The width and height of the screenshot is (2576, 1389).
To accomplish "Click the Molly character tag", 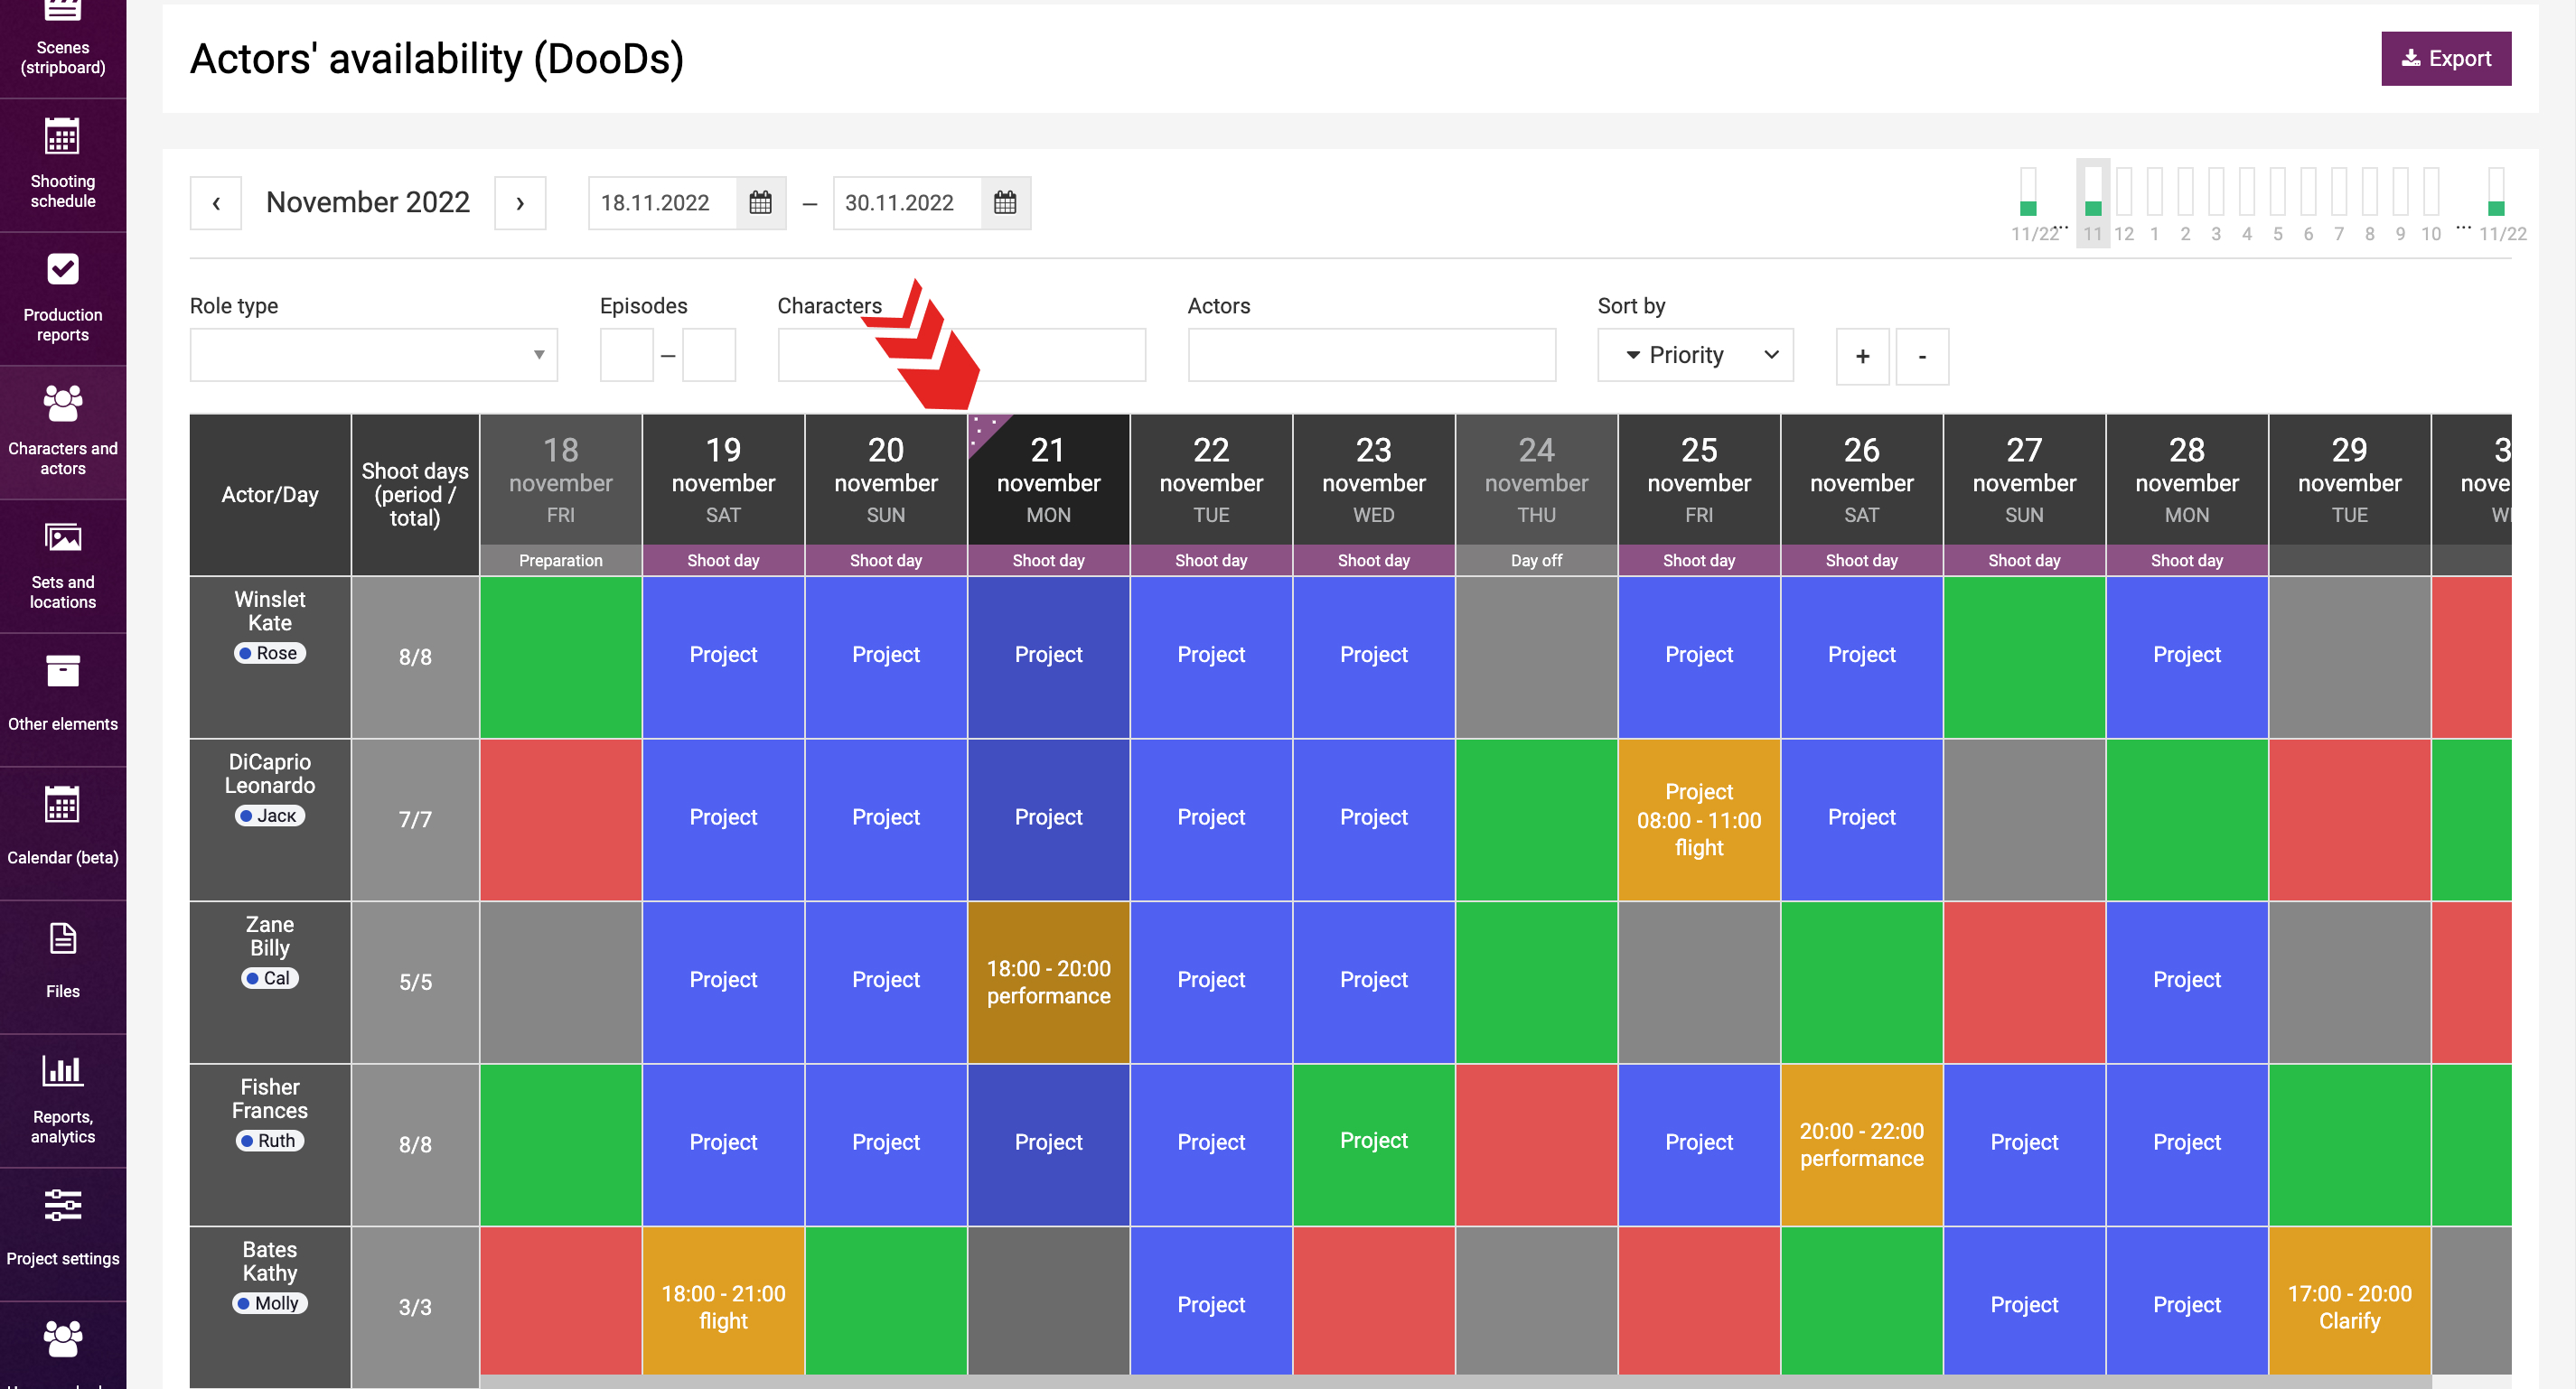I will click(x=270, y=1303).
